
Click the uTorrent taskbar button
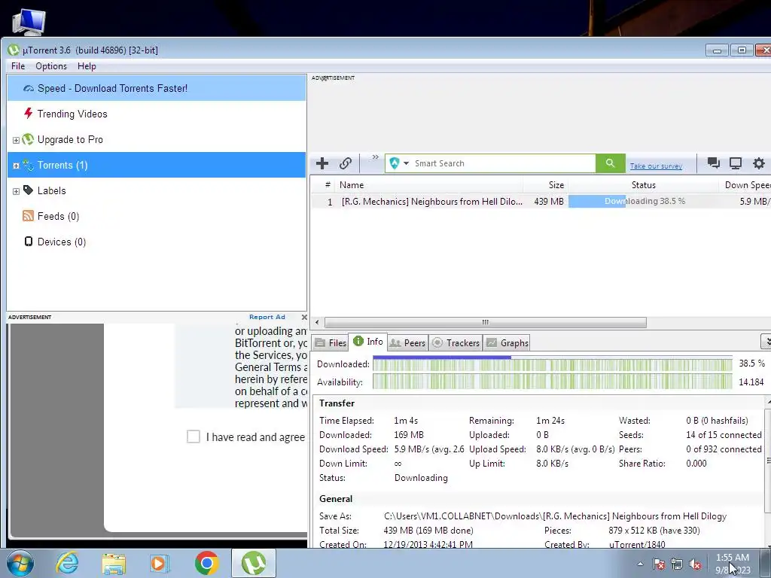click(254, 563)
